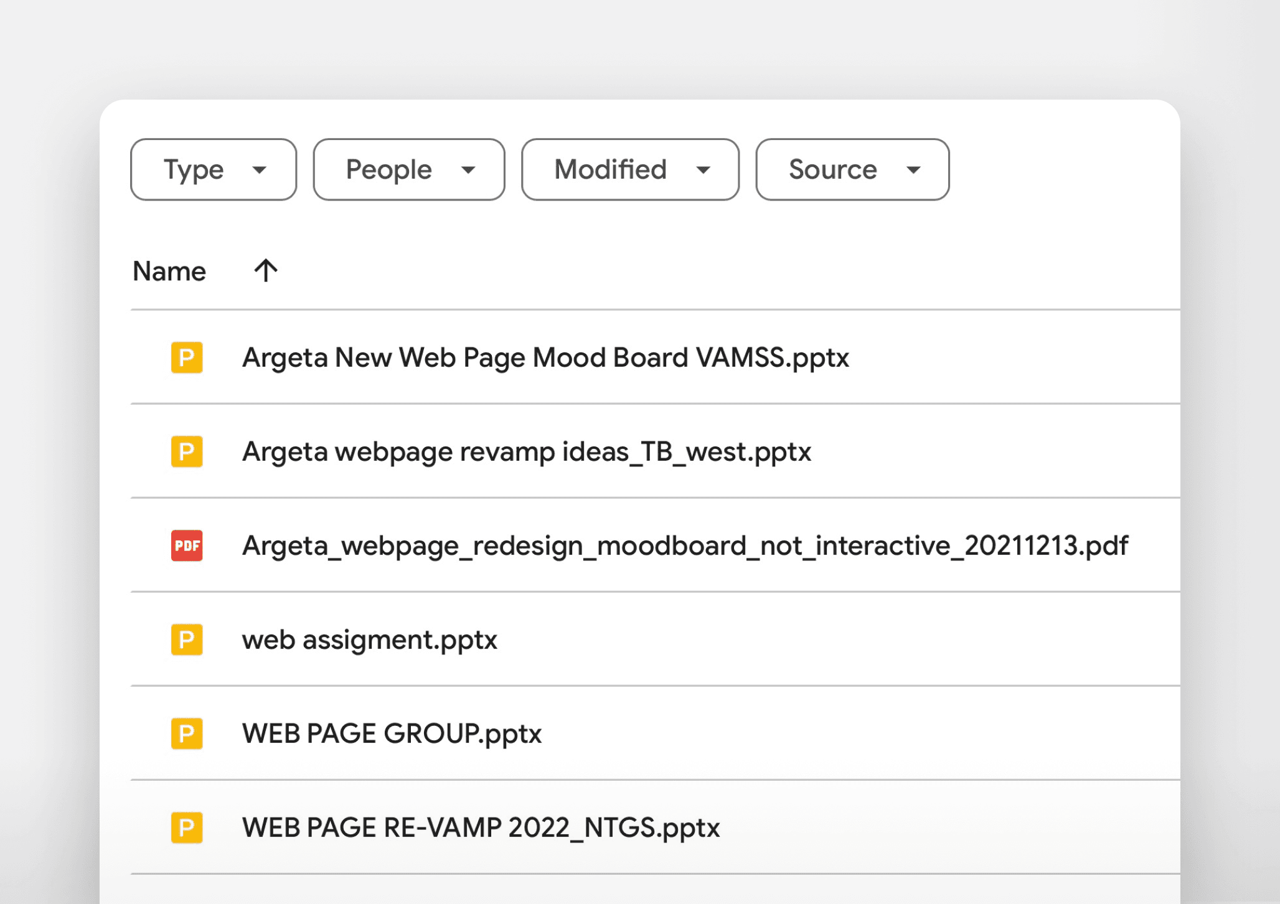This screenshot has height=904, width=1280.
Task: Open the Type filter dropdown
Action: tap(214, 169)
